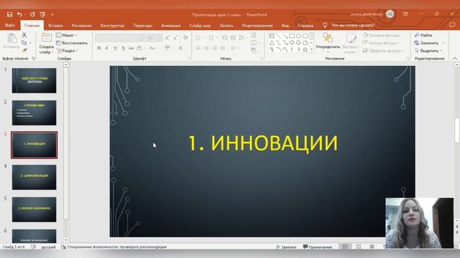Select slide 5 thumbnail ЗЕЛЕНАЯ ЭКОНОМИКА

(x=34, y=209)
